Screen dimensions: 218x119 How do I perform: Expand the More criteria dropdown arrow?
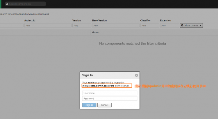pos(200,26)
